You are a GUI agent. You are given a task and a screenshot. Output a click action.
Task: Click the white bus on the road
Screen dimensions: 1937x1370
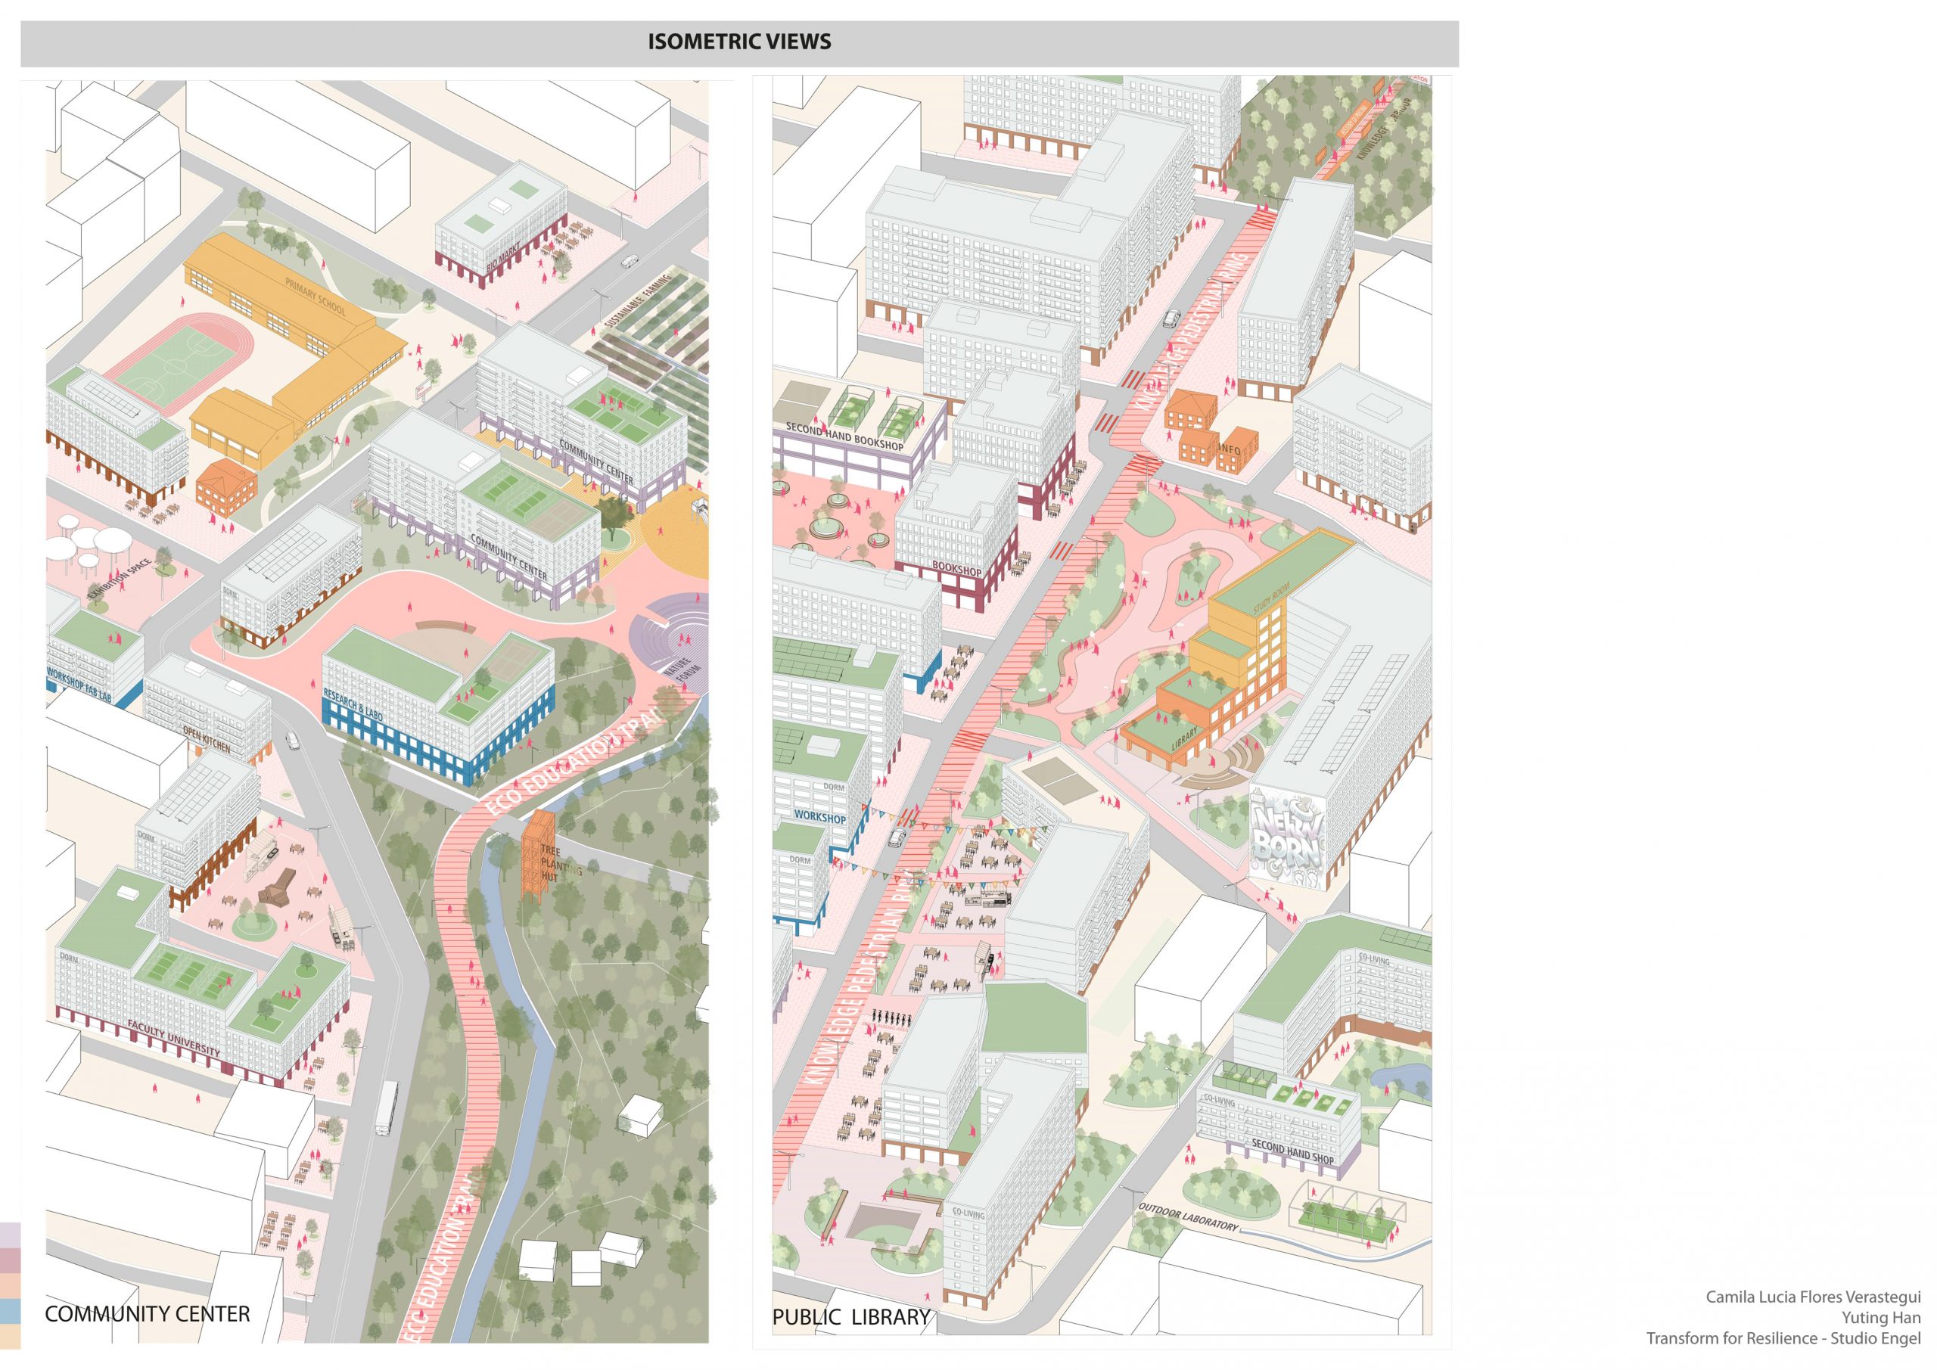tap(386, 1107)
